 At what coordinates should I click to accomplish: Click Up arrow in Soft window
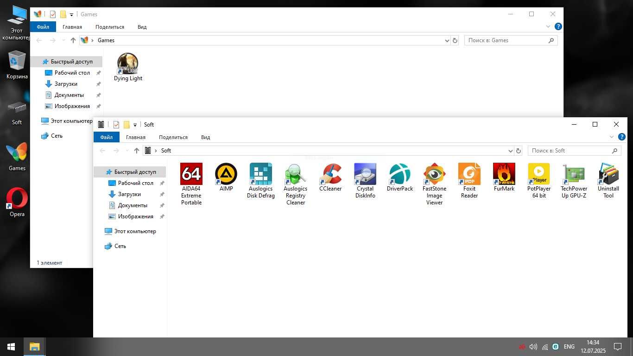click(137, 151)
